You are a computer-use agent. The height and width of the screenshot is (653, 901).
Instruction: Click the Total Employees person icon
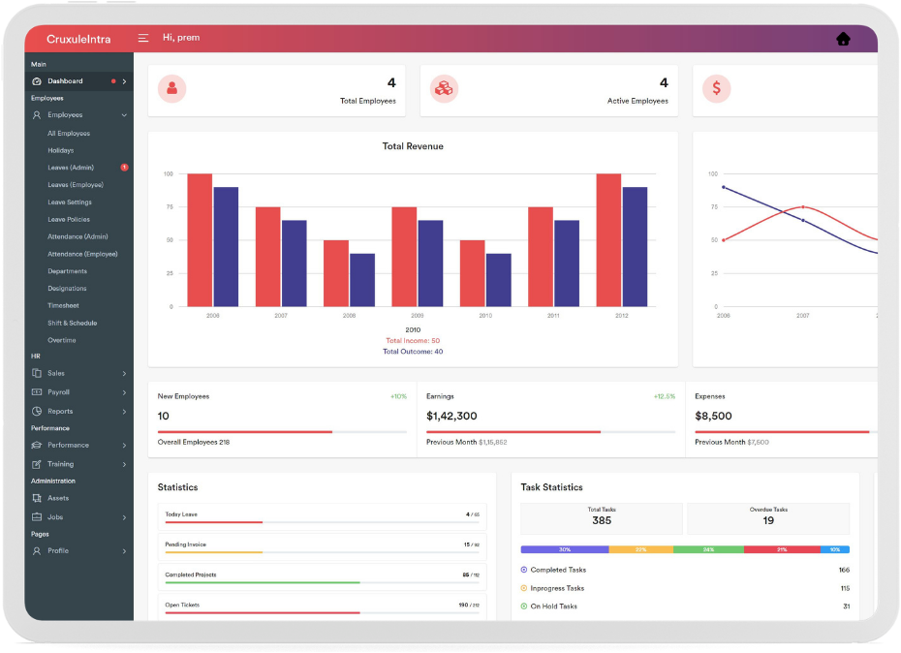click(x=172, y=89)
